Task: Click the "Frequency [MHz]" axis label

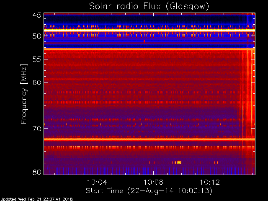Action: tap(24, 94)
